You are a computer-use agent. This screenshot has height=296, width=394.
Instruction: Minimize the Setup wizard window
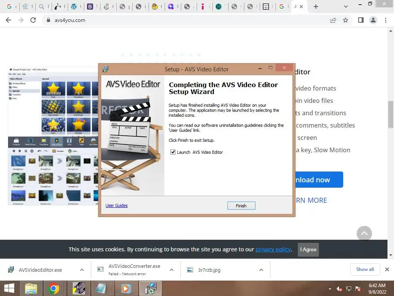click(x=260, y=68)
